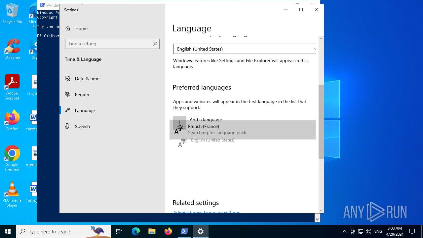Open the network status tray icon
423x238 pixels.
[x=361, y=231]
